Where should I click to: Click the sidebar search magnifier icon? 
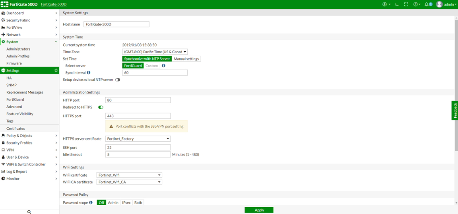pyautogui.click(x=29, y=212)
